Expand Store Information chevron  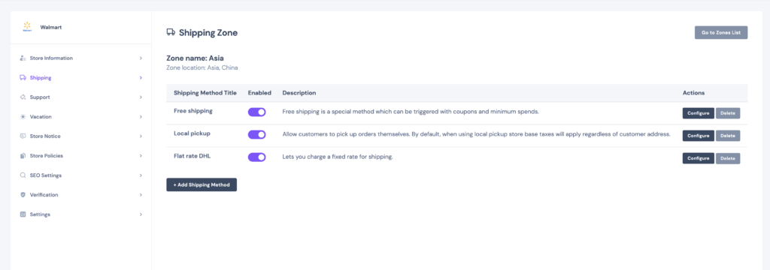[141, 58]
